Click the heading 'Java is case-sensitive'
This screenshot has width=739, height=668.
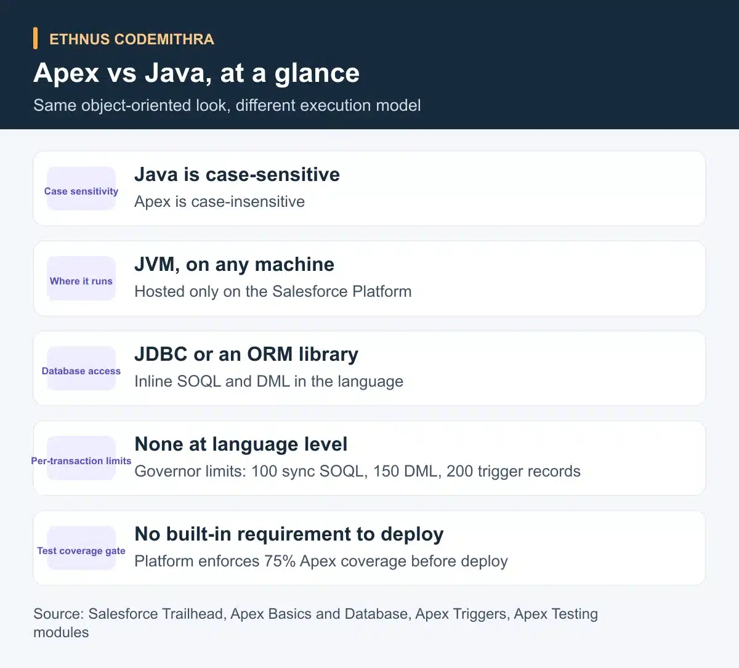click(x=236, y=174)
